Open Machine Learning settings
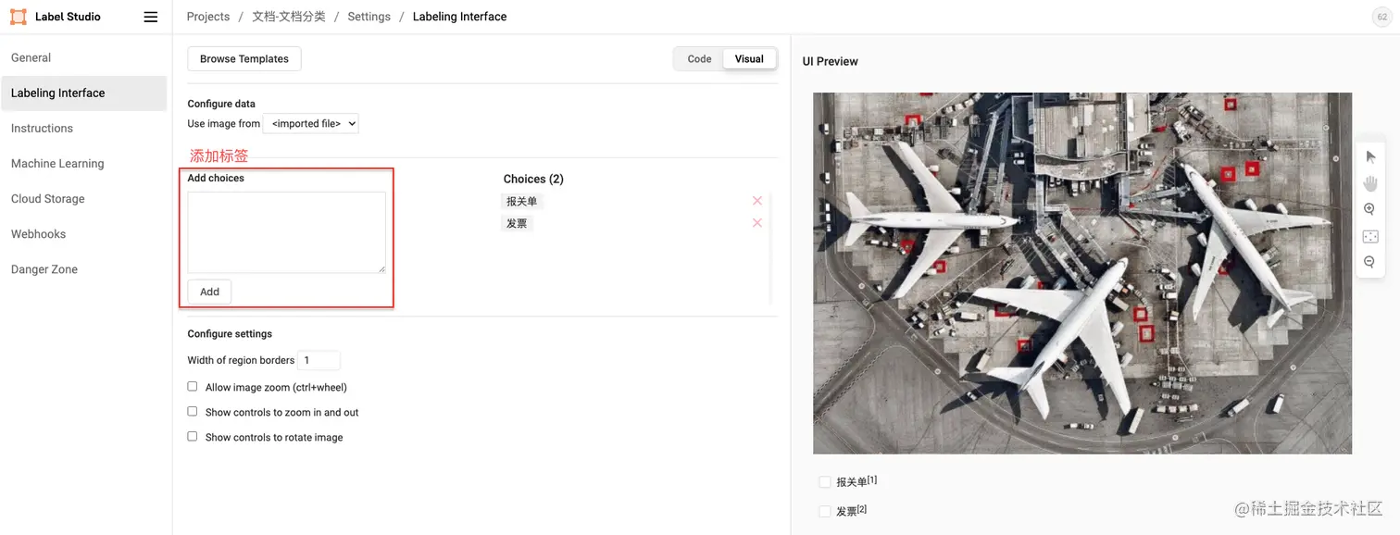The width and height of the screenshot is (1400, 535). click(x=57, y=163)
